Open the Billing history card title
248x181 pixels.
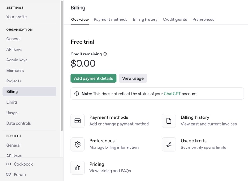click(195, 117)
